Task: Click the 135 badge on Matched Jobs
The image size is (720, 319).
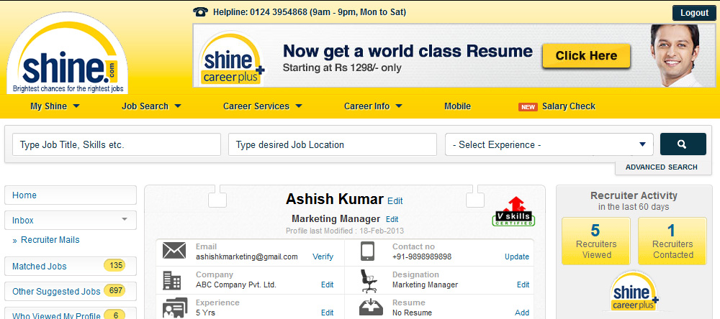Action: click(114, 265)
